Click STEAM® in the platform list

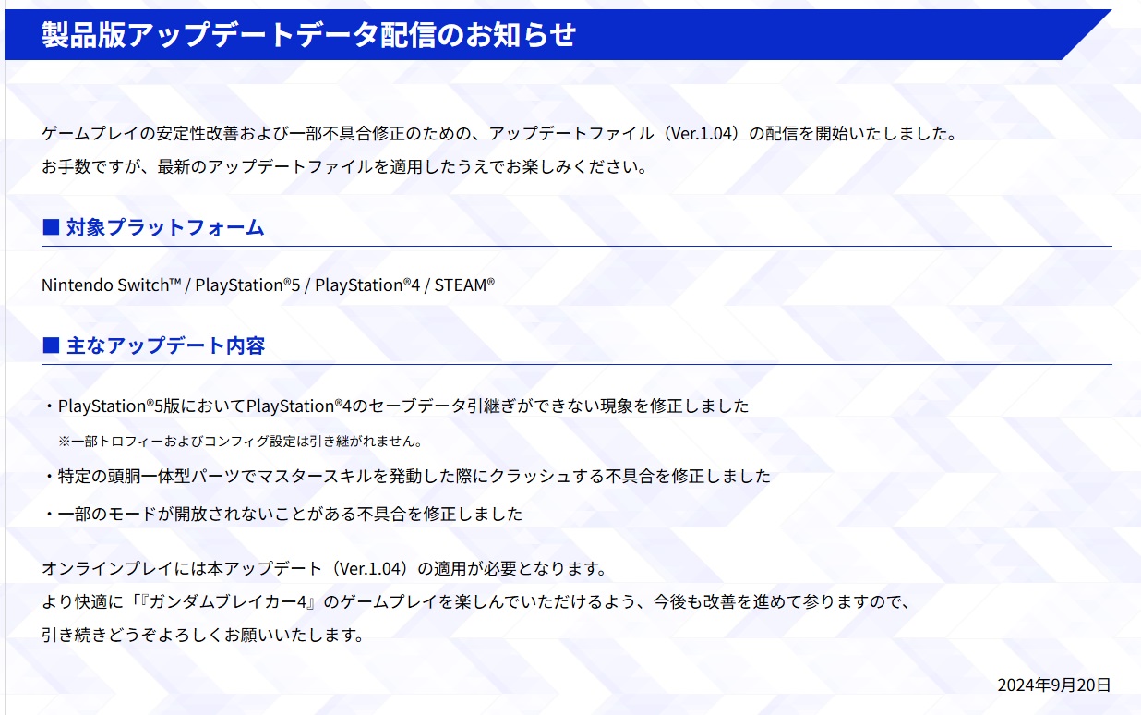coord(464,285)
